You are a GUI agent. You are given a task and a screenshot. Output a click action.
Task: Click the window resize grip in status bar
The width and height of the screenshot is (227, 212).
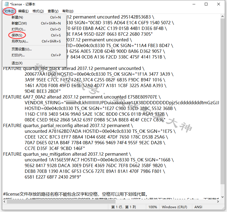223,208
